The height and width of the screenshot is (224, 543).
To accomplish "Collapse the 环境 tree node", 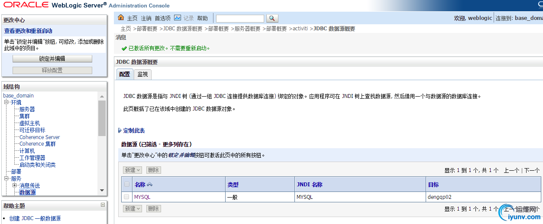I will [6, 102].
